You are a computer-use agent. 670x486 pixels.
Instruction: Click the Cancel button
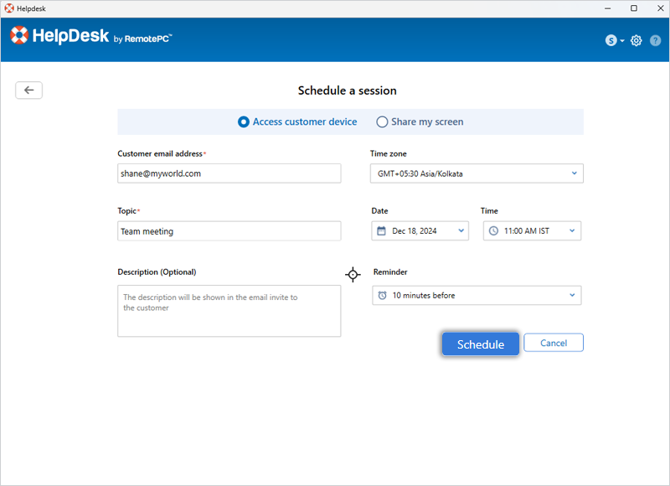(553, 343)
